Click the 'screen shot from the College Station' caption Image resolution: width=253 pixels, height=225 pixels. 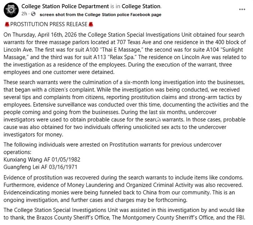(x=100, y=14)
